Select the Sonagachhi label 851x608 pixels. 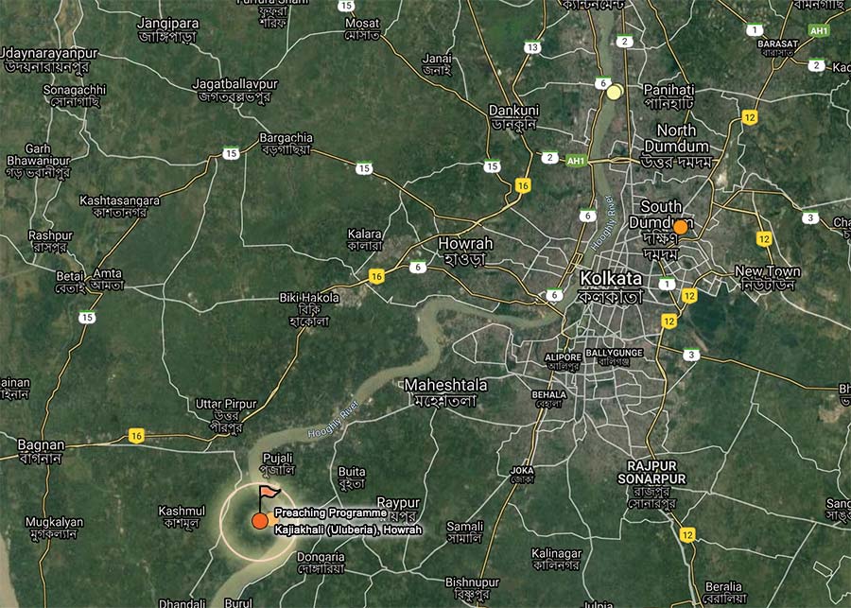click(x=75, y=96)
